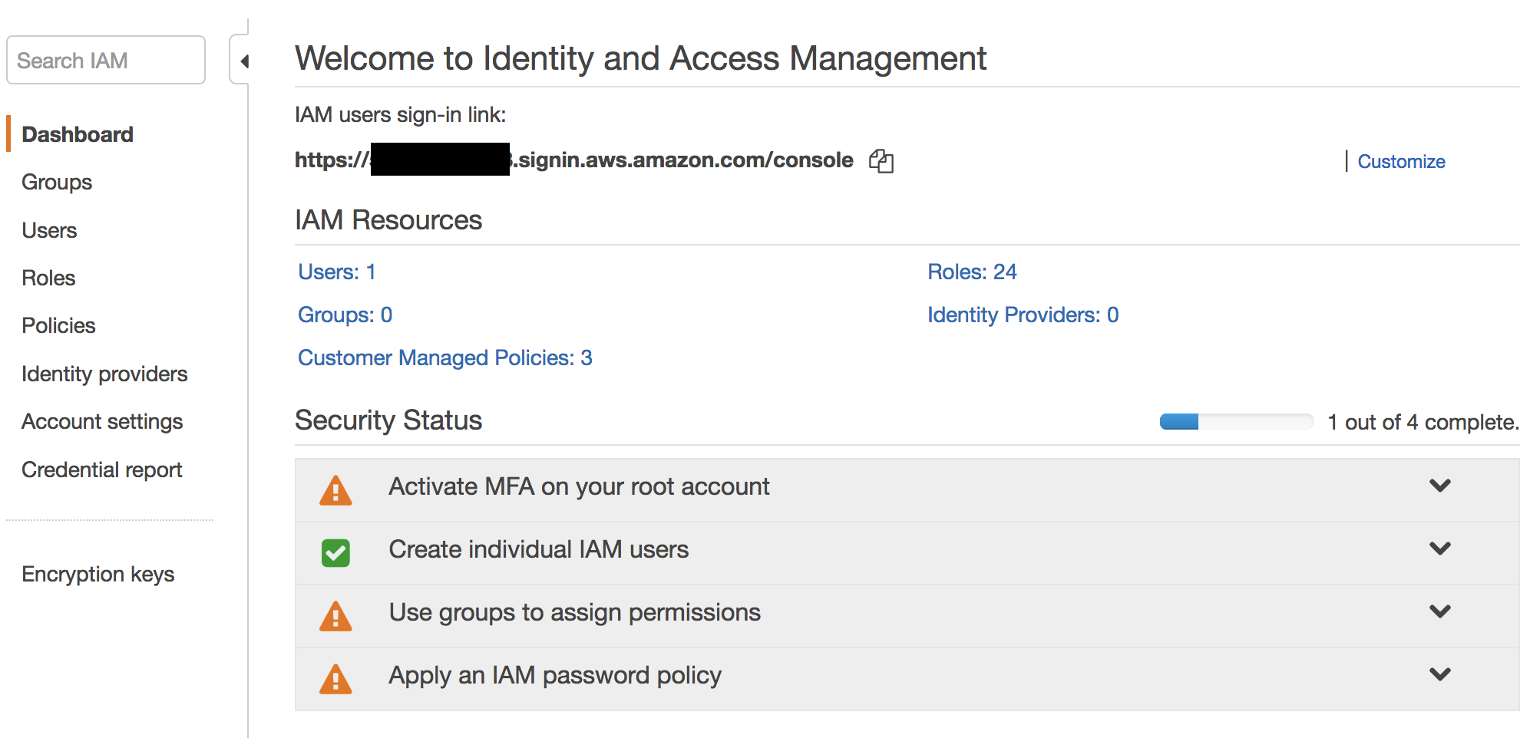View the Credential report page
This screenshot has width=1540, height=738.
click(102, 469)
